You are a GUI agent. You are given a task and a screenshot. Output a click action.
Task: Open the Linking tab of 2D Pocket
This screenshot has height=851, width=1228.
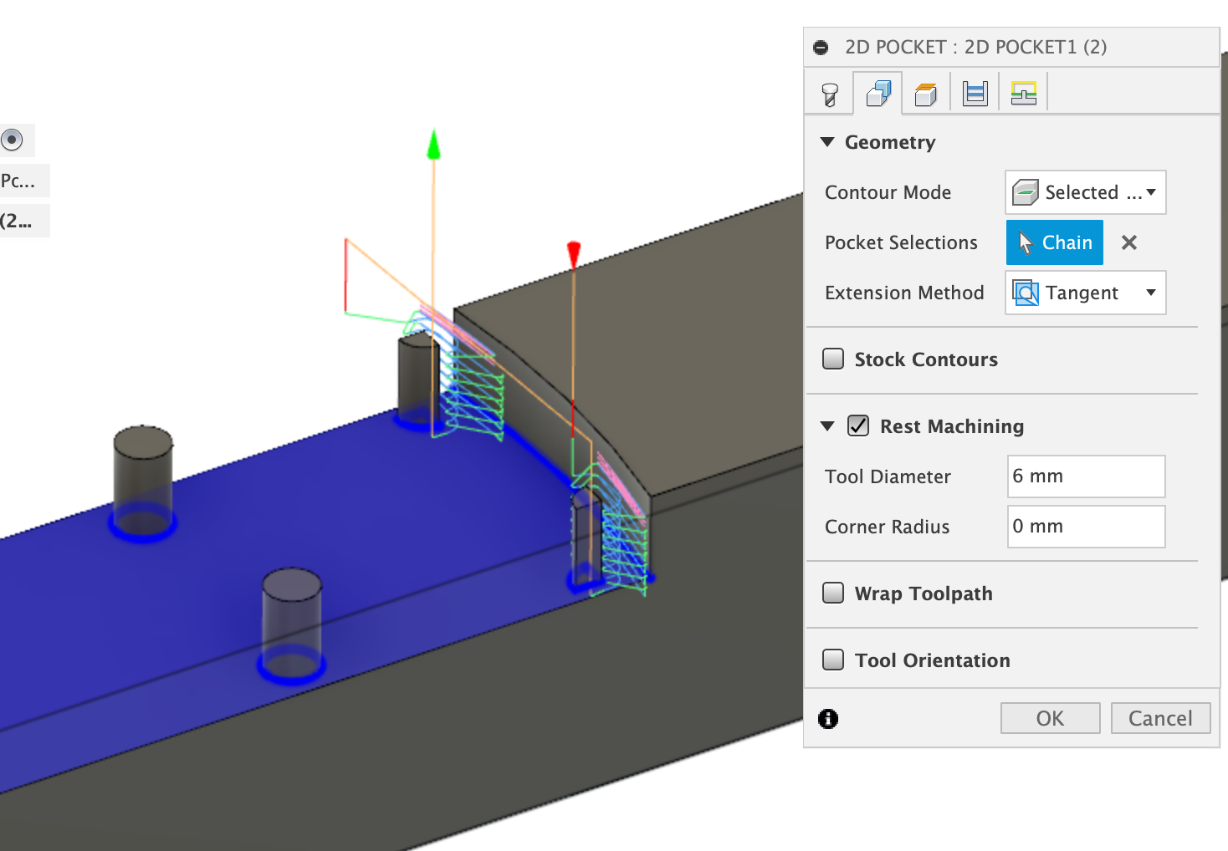click(x=1023, y=91)
